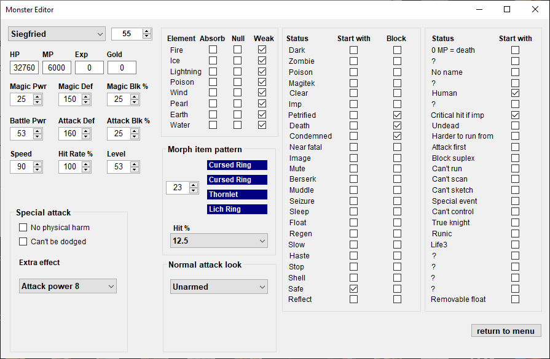
Task: Toggle the Lightning Null checkbox
Action: click(x=237, y=71)
